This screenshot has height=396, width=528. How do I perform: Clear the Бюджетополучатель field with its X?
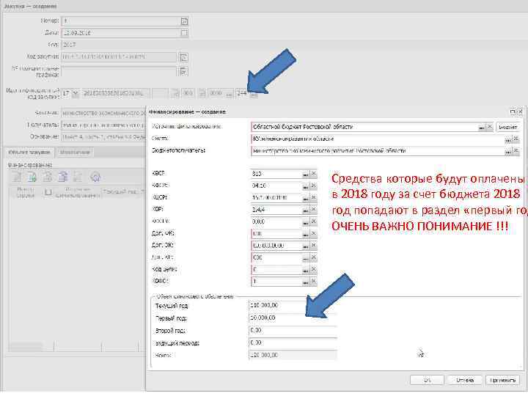(x=516, y=151)
